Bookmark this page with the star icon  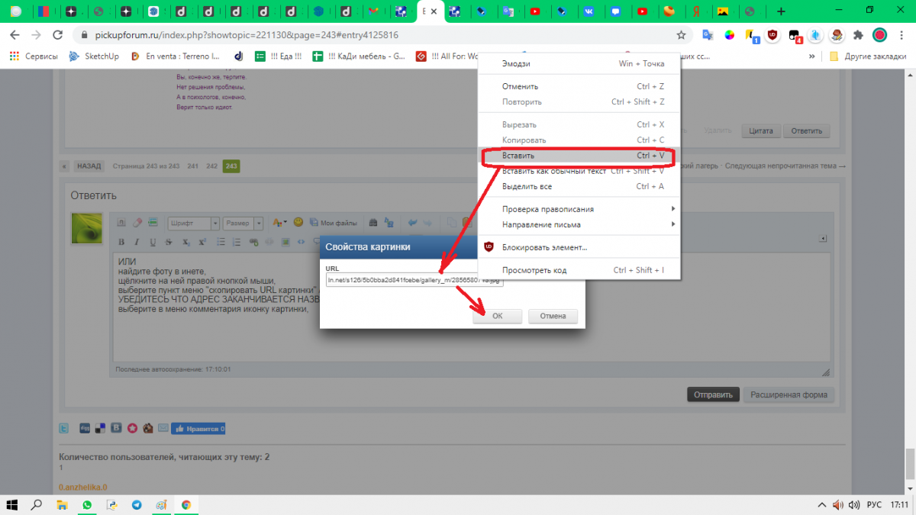coord(681,35)
